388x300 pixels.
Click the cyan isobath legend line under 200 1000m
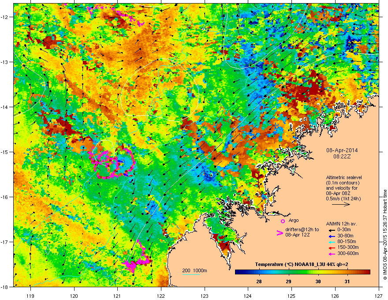point(191,274)
